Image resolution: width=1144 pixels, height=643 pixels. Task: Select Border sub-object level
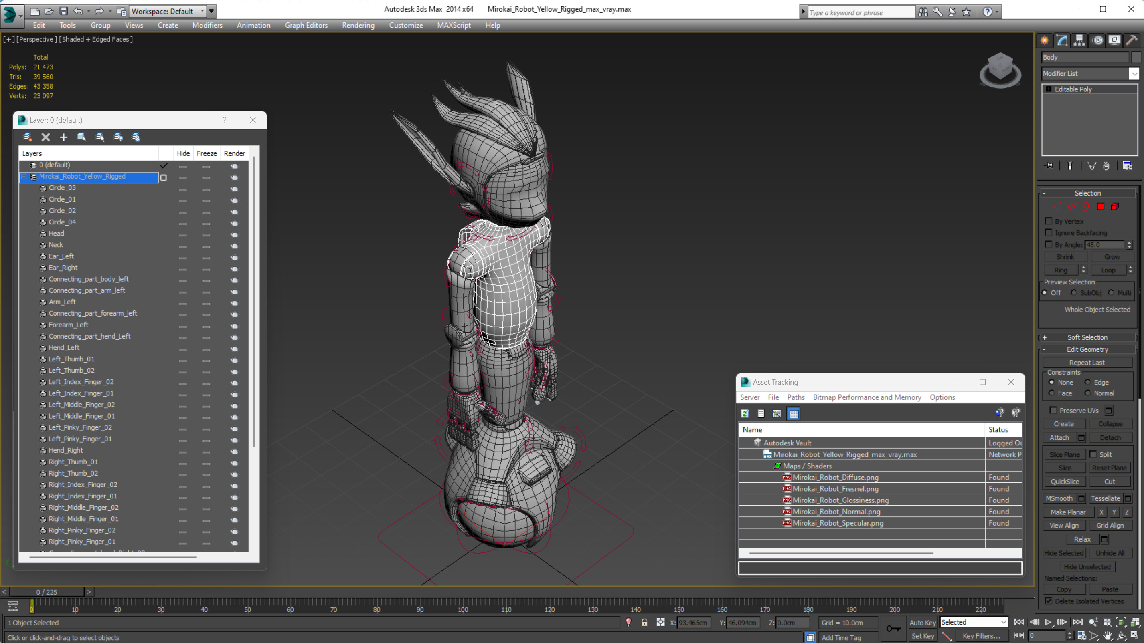tap(1086, 206)
